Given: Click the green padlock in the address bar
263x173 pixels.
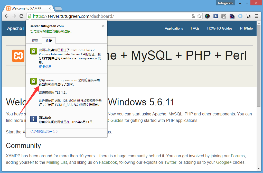Looking at the screenshot, I should 30,16.
